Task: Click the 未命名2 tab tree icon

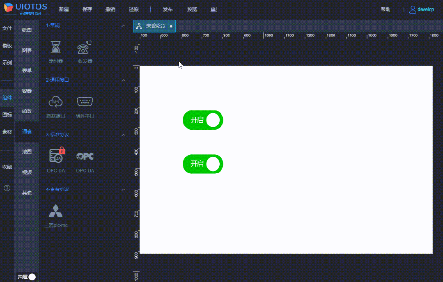Action: coord(139,26)
